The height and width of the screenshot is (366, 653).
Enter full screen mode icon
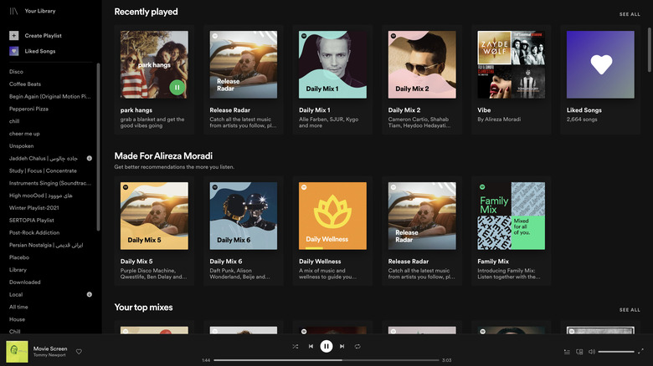(x=640, y=352)
